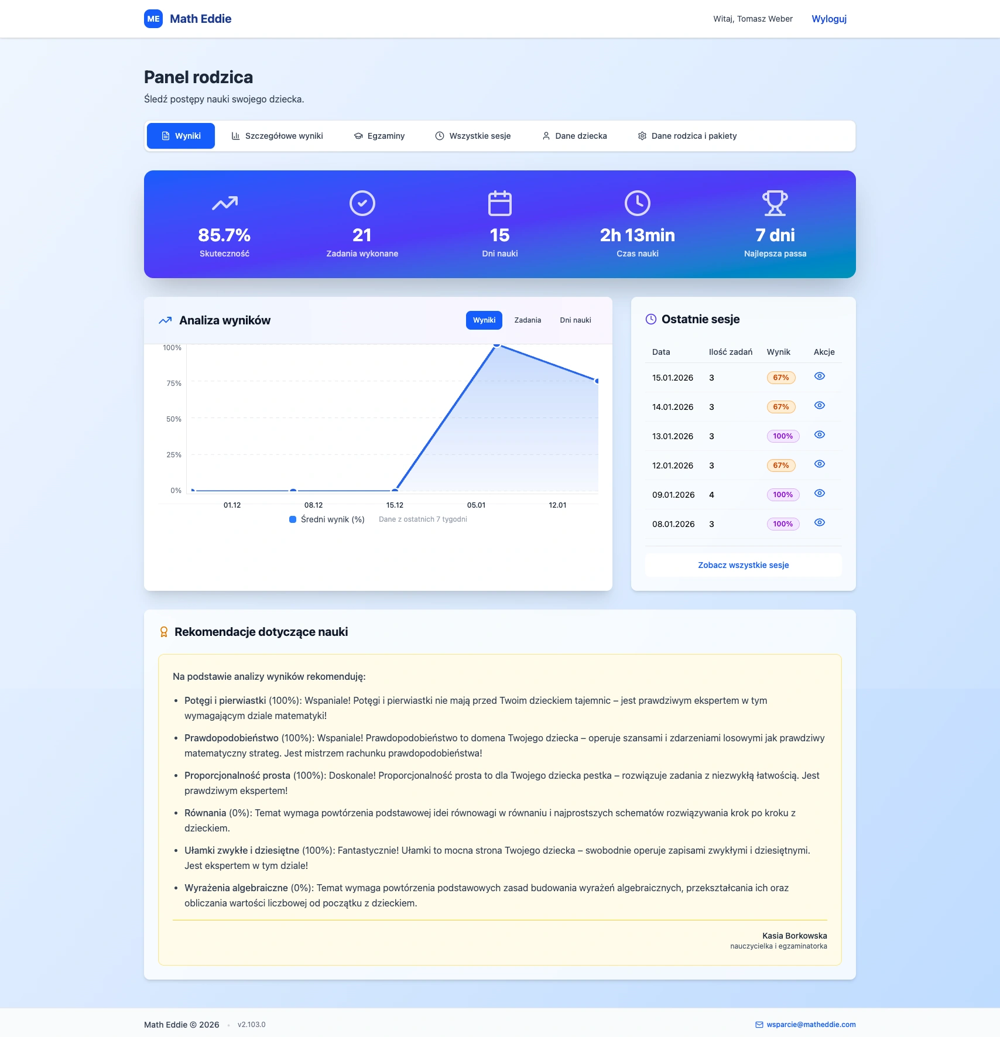Click the Math Eddie brand name
Image resolution: width=1000 pixels, height=1037 pixels.
tap(200, 19)
